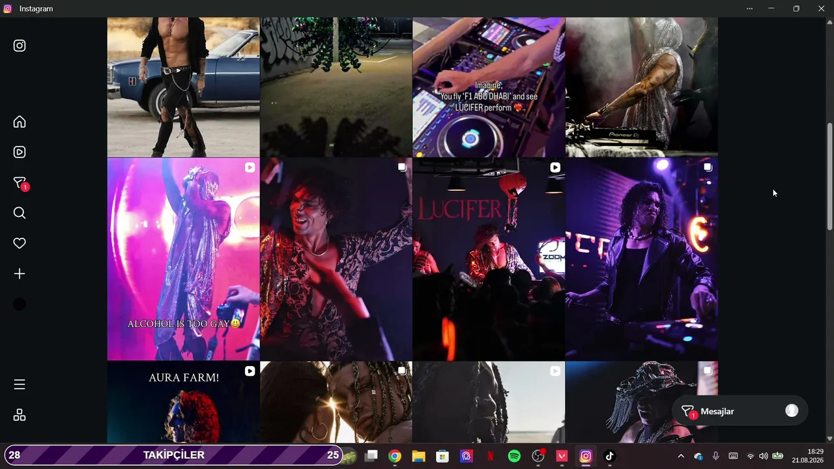Click the Instagram taskbar icon
The height and width of the screenshot is (469, 834).
click(x=586, y=456)
